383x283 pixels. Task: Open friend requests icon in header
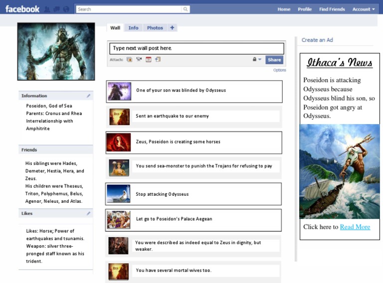click(47, 9)
